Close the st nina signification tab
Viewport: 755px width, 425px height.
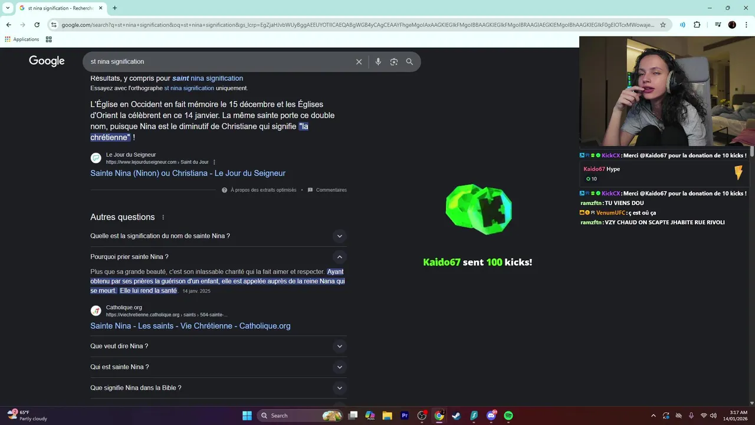(101, 8)
